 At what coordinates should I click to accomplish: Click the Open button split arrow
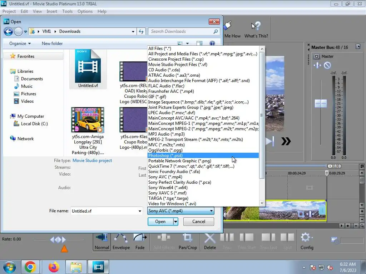(175, 222)
